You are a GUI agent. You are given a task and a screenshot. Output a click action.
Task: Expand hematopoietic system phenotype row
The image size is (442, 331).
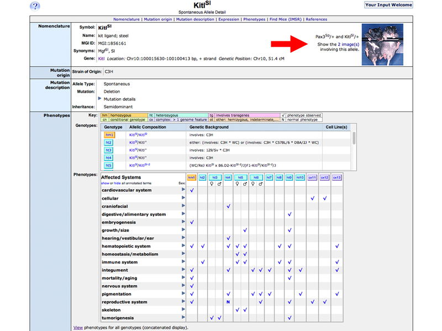[x=183, y=245]
